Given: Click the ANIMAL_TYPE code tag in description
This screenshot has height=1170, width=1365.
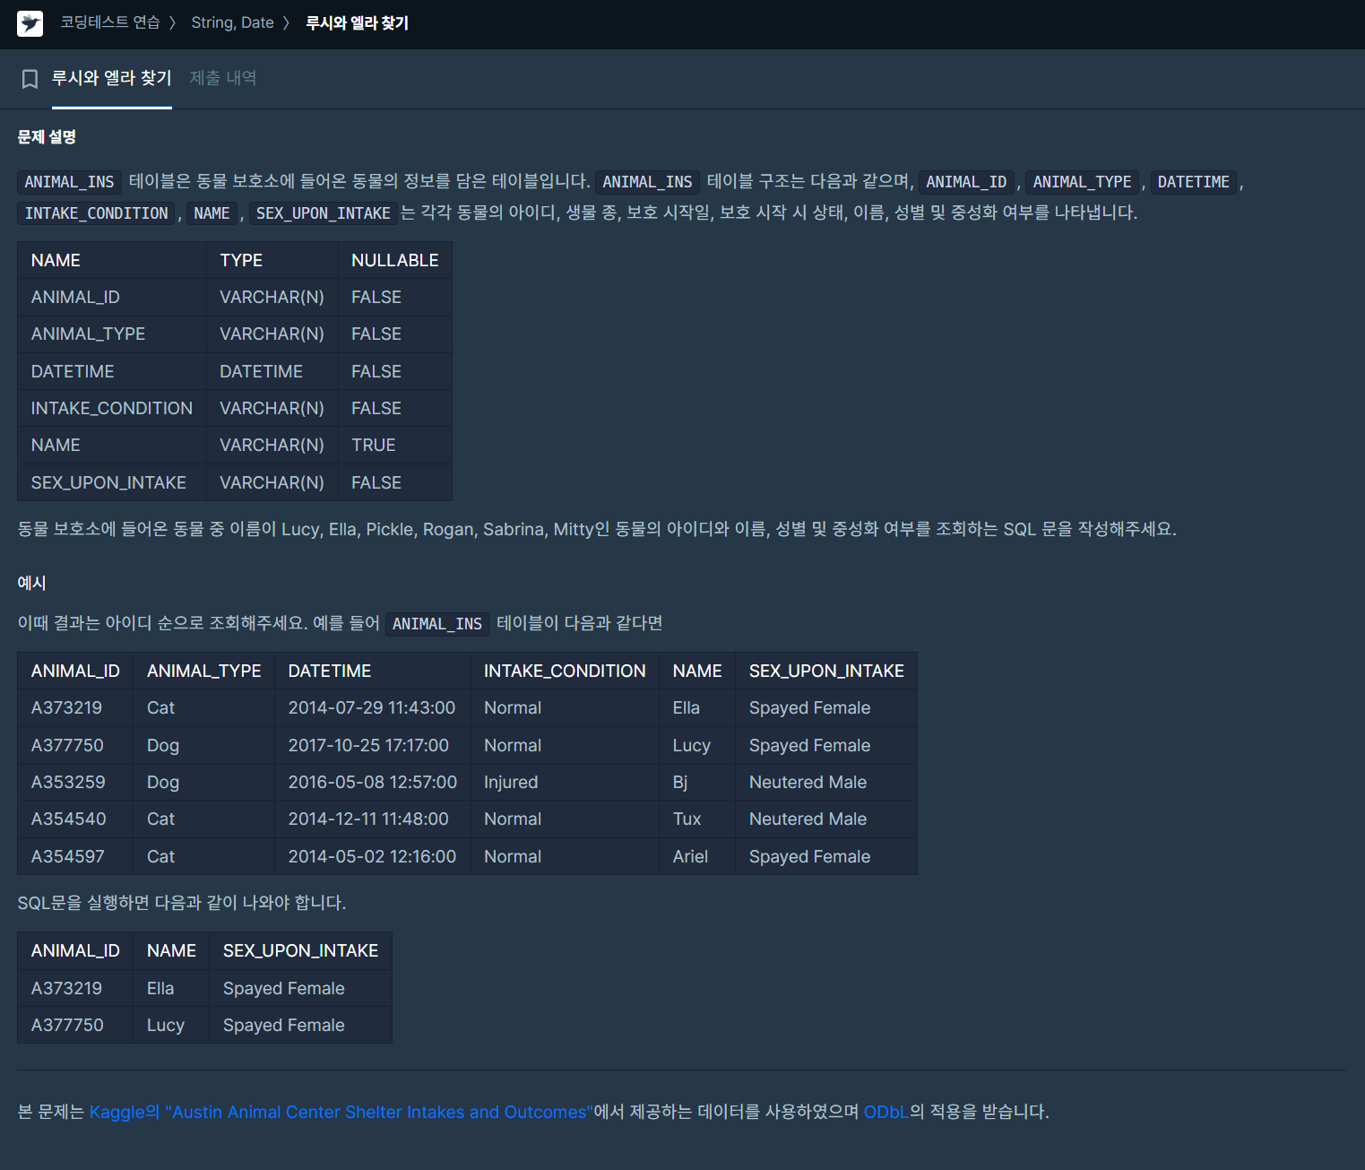Looking at the screenshot, I should [x=1082, y=182].
